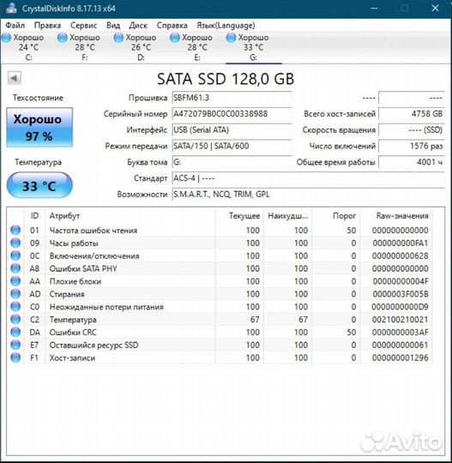Select the Часы работы attribute text
This screenshot has width=452, height=463.
(74, 243)
